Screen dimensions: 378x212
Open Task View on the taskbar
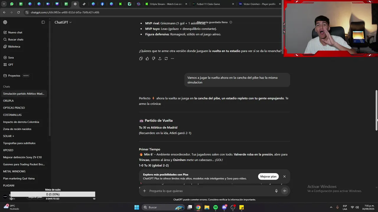pyautogui.click(x=190, y=207)
